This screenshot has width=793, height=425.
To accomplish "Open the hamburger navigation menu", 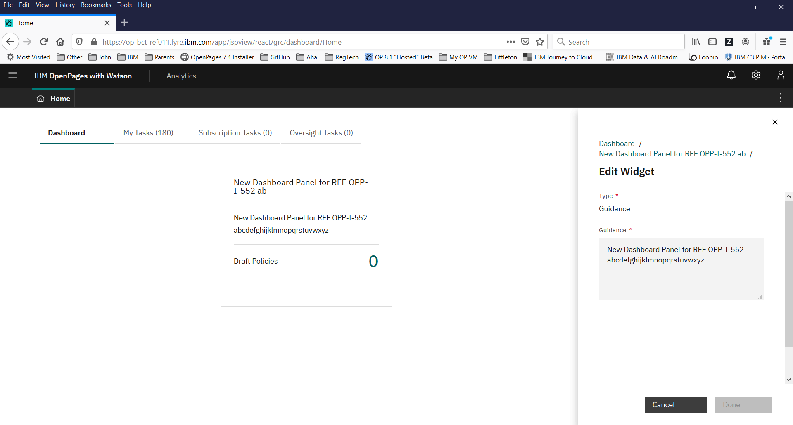I will (x=12, y=75).
